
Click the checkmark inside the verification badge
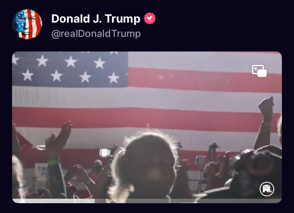tap(150, 18)
